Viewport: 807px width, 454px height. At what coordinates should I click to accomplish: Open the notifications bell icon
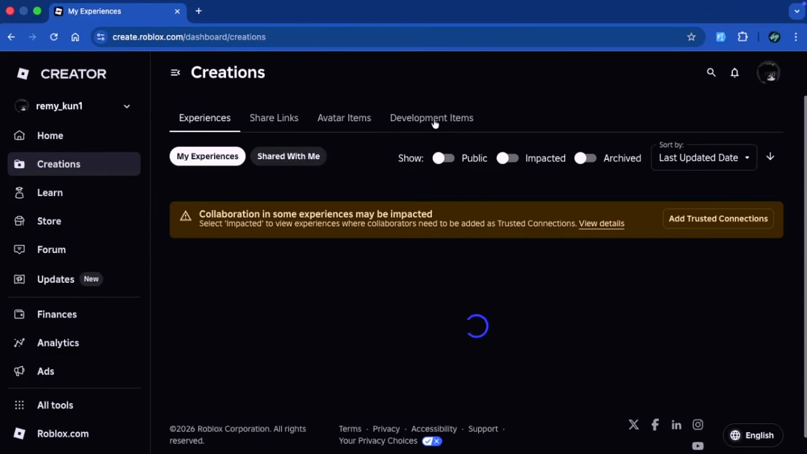point(734,73)
